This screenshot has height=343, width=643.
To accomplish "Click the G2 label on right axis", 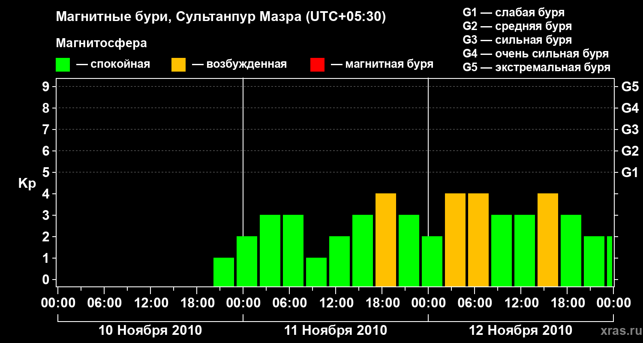I will pyautogui.click(x=630, y=151).
